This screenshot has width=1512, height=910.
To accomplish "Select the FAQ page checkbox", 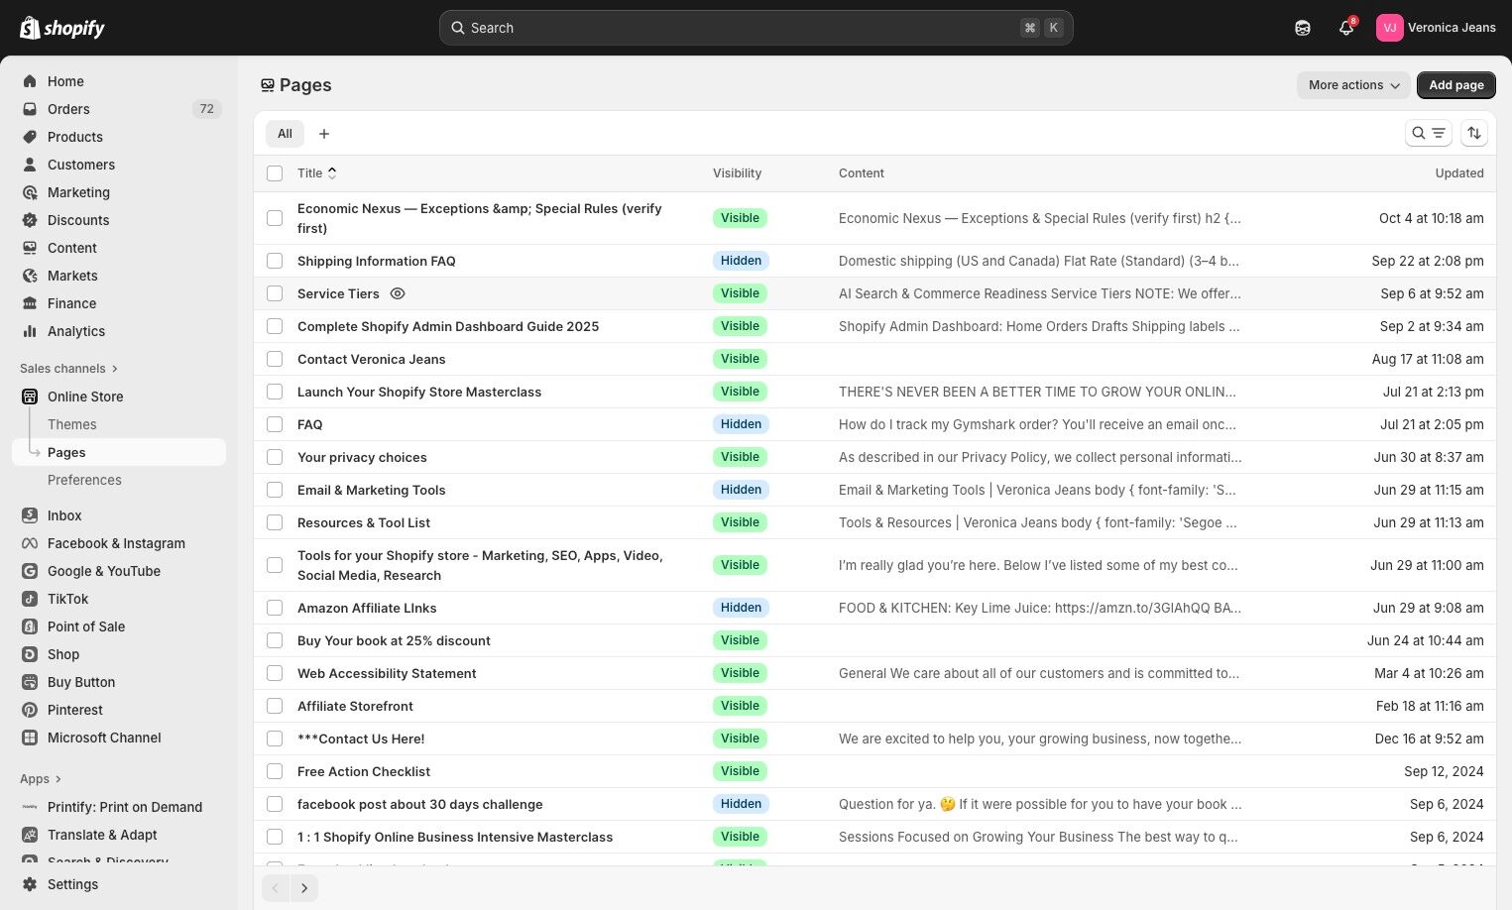I will [x=275, y=424].
